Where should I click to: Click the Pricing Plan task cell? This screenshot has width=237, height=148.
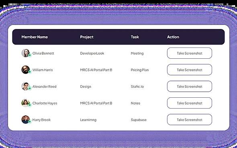[140, 70]
